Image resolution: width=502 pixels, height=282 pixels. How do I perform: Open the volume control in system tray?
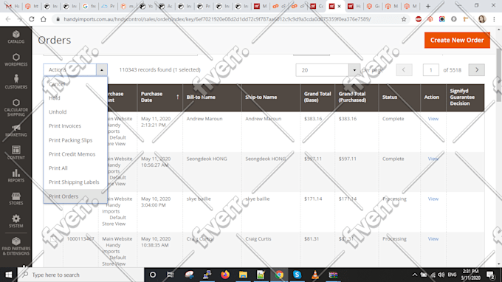click(x=441, y=275)
